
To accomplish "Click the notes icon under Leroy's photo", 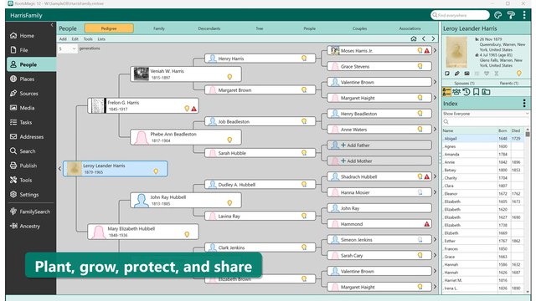I will (x=447, y=74).
